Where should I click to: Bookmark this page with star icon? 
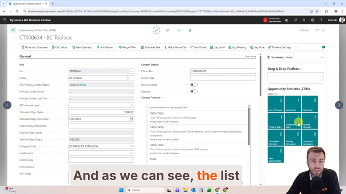point(317,11)
